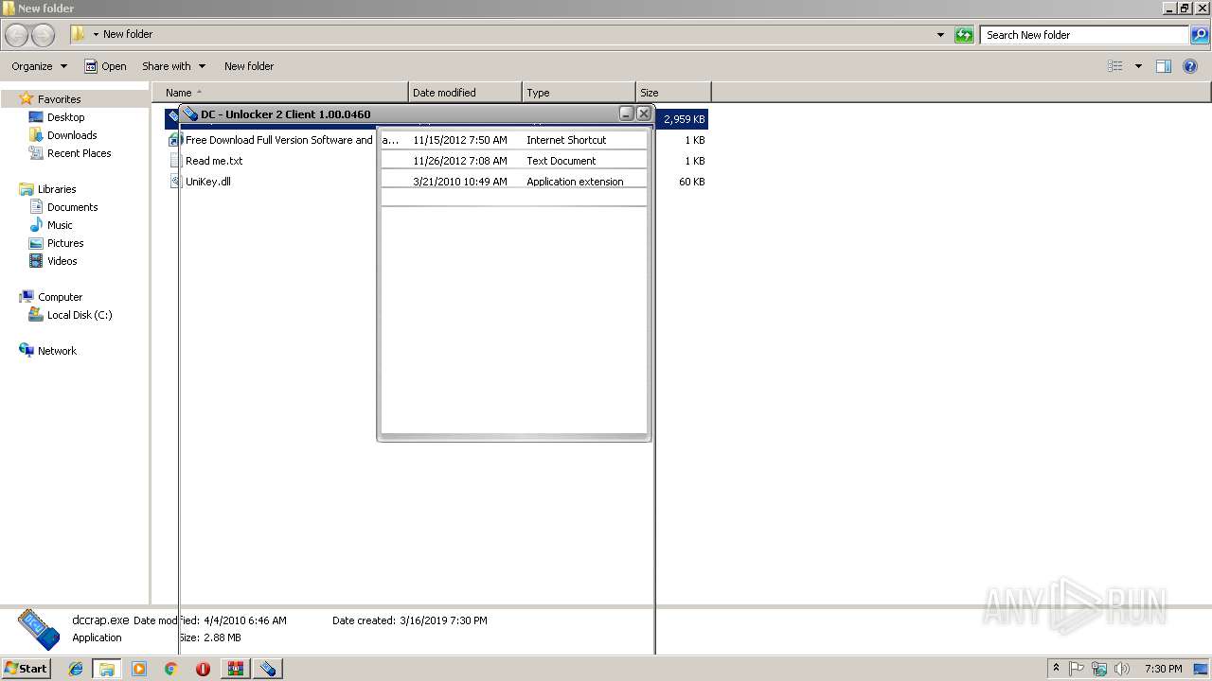Click the Action Center flag tray icon
The image size is (1212, 681).
pyautogui.click(x=1077, y=669)
